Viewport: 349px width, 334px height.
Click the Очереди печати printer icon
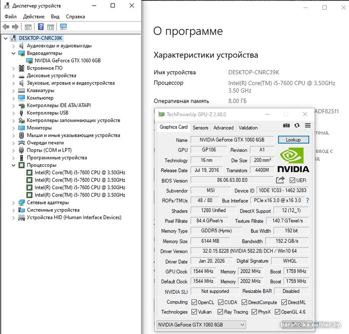(x=21, y=143)
